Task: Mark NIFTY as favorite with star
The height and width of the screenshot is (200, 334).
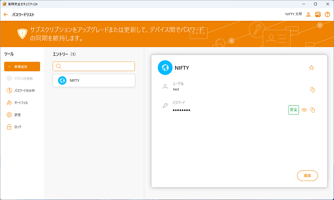Action: pyautogui.click(x=311, y=67)
